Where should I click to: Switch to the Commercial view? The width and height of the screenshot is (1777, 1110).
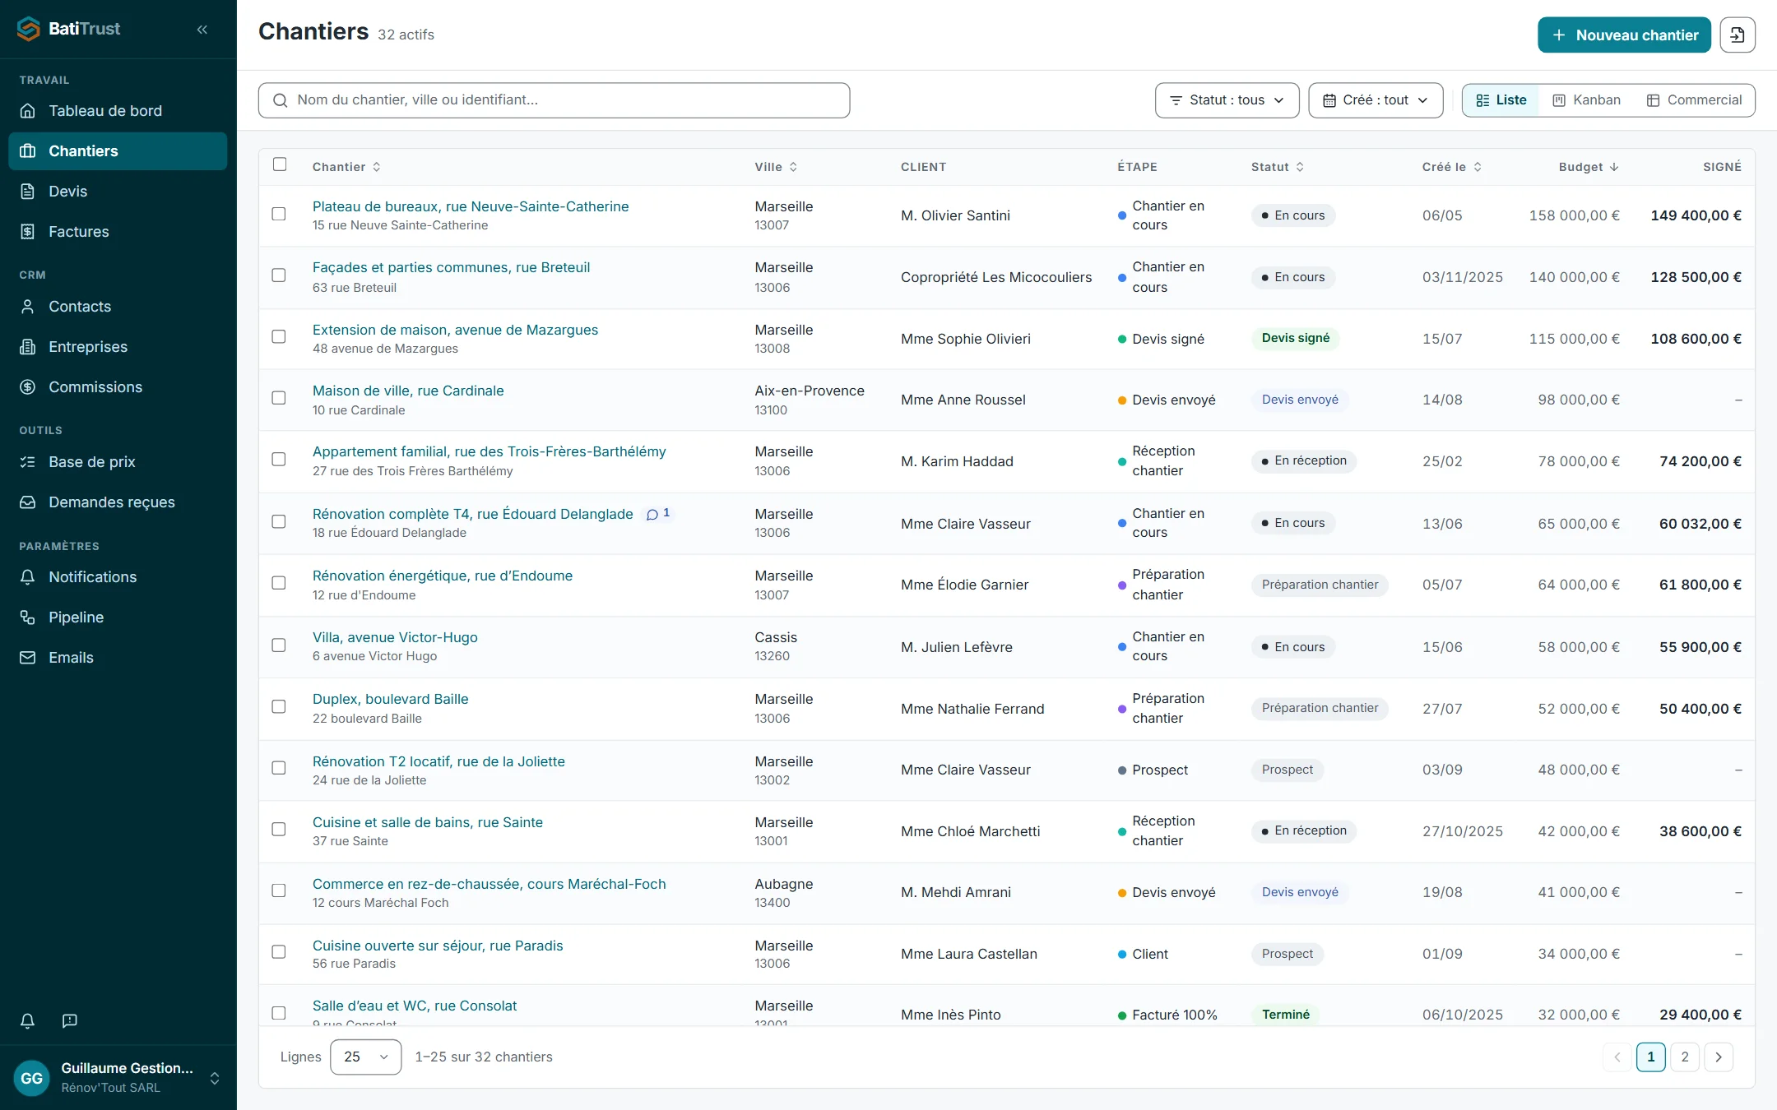click(1694, 100)
